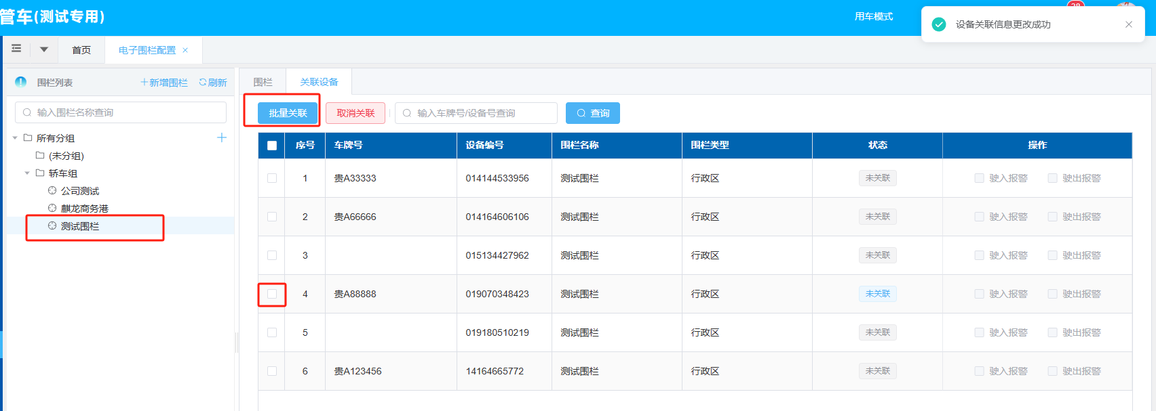This screenshot has height=411, width=1156.
Task: Click the plus icon beside 所有分组
Action: [x=222, y=137]
